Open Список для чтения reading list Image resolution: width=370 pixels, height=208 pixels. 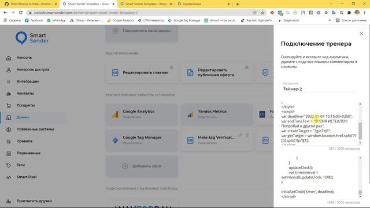pos(351,21)
